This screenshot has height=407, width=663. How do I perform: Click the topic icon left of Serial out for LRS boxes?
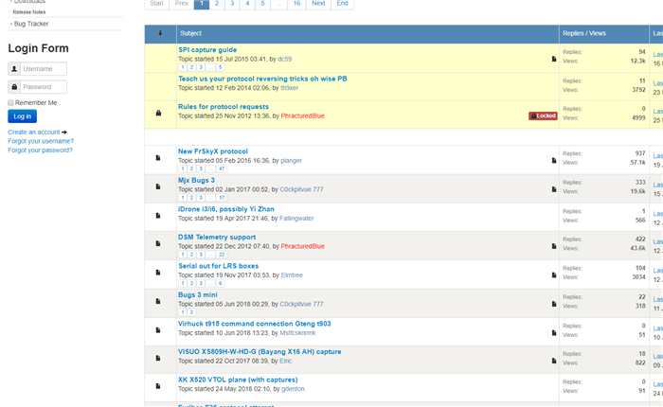(158, 273)
